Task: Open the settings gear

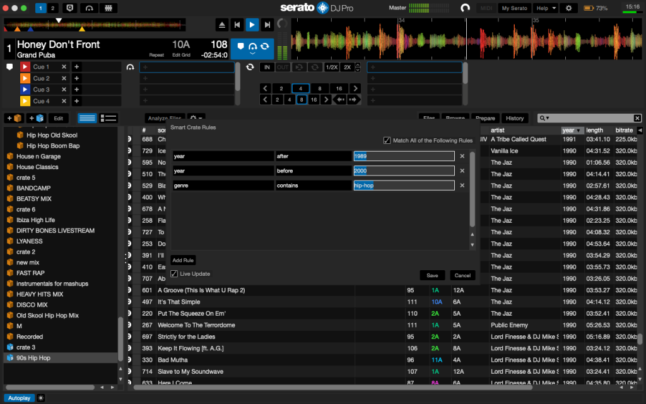Action: tap(568, 8)
